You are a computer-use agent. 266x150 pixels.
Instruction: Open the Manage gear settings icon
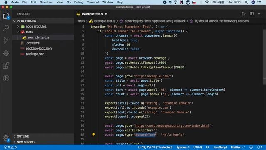pyautogui.click(x=6, y=138)
